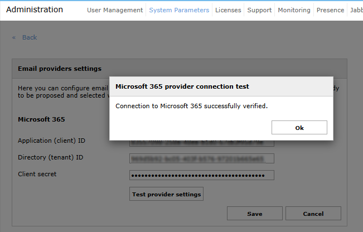Open the Presence tab

tap(330, 10)
